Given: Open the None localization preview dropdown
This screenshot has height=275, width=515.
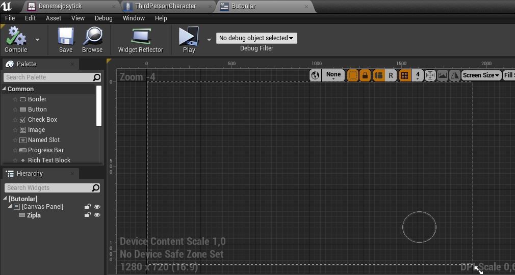Looking at the screenshot, I should (333, 75).
